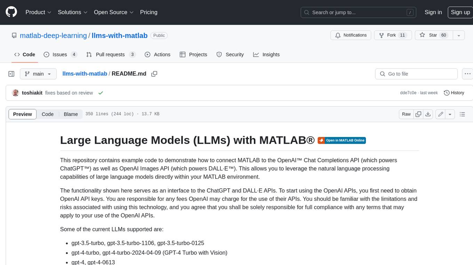Expand the Solutions menu

pyautogui.click(x=73, y=12)
